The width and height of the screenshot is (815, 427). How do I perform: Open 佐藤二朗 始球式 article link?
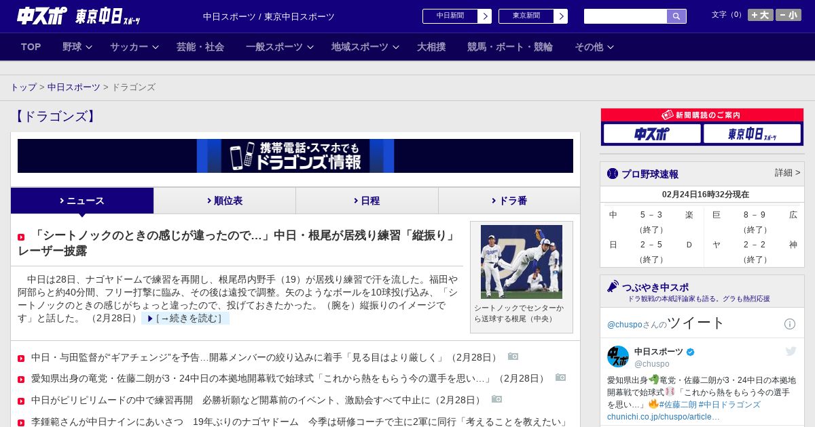(x=289, y=378)
